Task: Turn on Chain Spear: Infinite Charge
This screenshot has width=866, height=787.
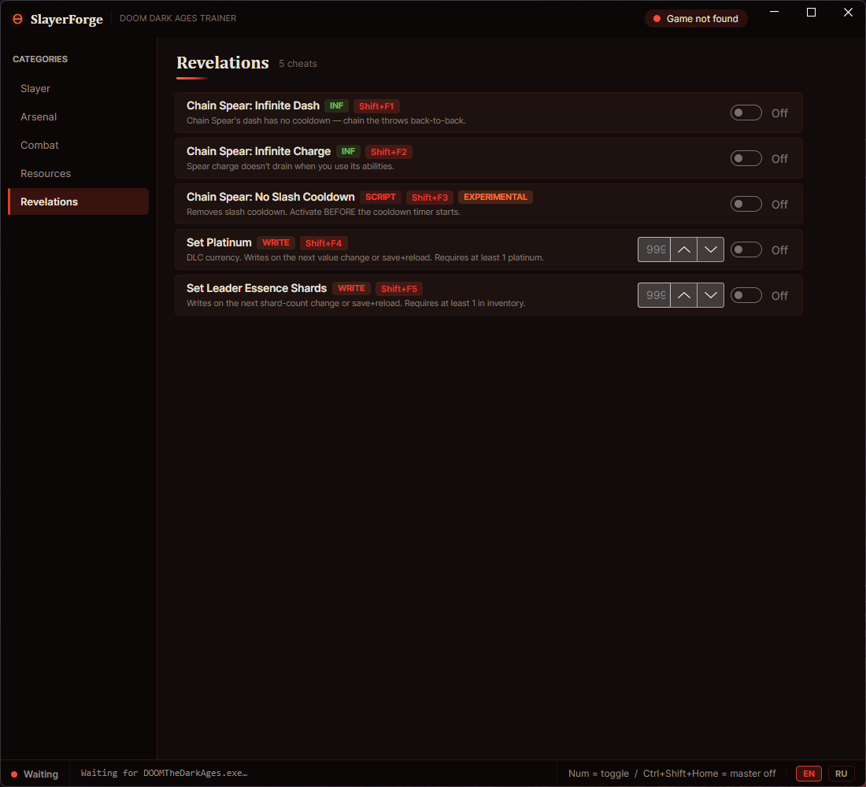Action: pyautogui.click(x=746, y=158)
